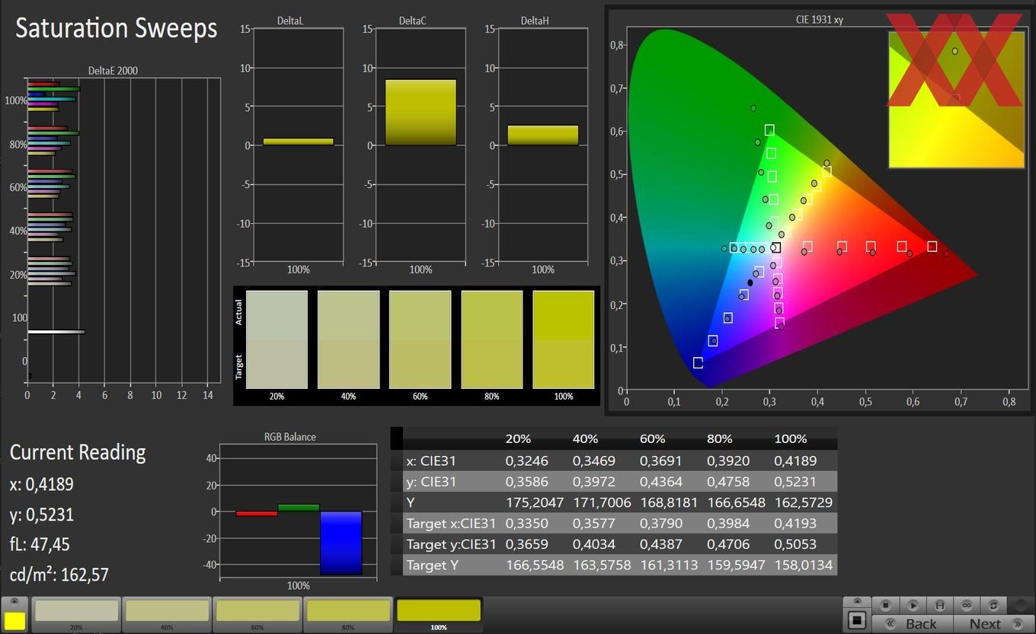
Task: Click the cd/m²: 162,57 reading
Action: (x=59, y=575)
